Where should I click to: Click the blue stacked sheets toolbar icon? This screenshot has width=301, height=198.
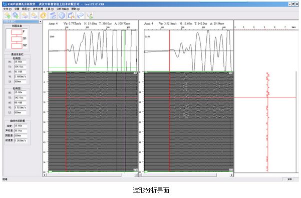pos(53,15)
